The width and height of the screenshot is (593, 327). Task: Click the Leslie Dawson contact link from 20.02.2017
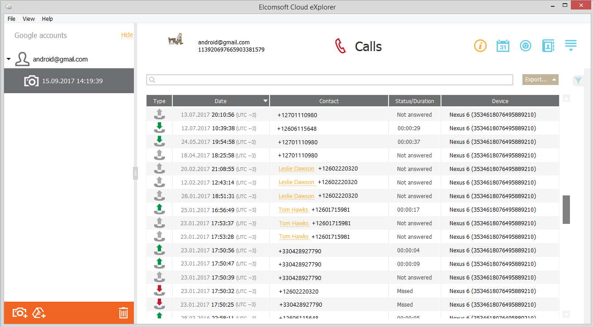pos(296,169)
